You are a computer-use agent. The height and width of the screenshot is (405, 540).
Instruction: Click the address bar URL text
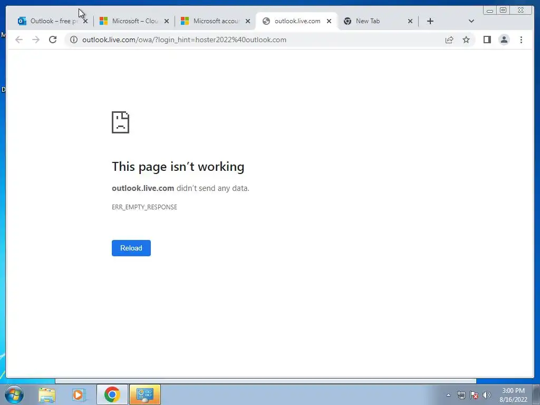(x=184, y=40)
